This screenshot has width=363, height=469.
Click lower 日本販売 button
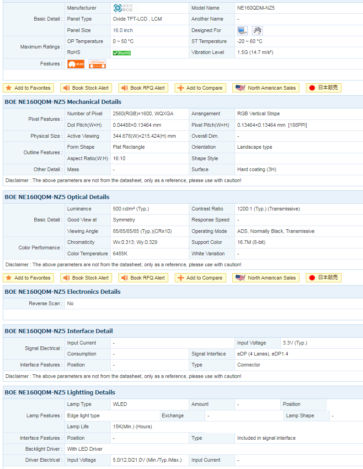coord(324,278)
